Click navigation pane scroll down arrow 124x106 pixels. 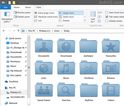tap(29, 104)
